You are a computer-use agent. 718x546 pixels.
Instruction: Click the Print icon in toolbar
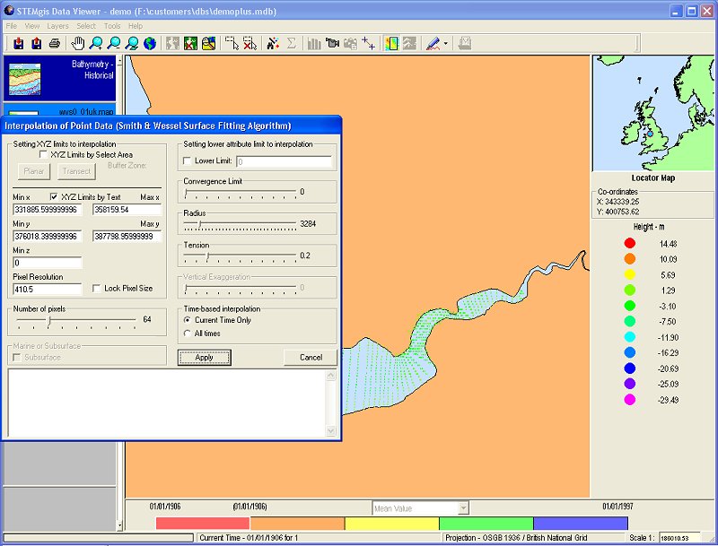(54, 43)
